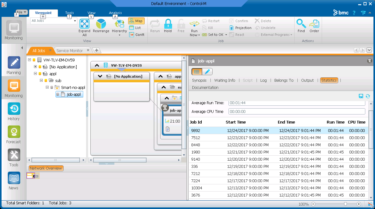Image resolution: width=375 pixels, height=209 pixels.
Task: Collapse the VW-TLV-EM-DV59 map container
Action: (97, 66)
